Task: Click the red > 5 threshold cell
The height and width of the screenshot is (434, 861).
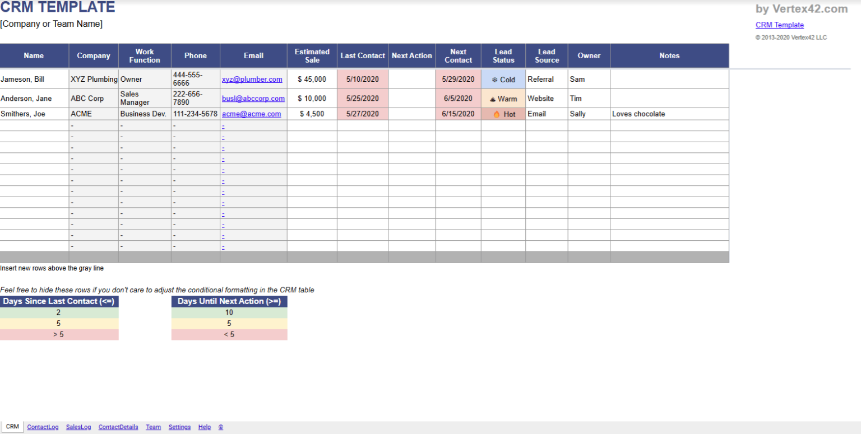Action: pos(59,334)
